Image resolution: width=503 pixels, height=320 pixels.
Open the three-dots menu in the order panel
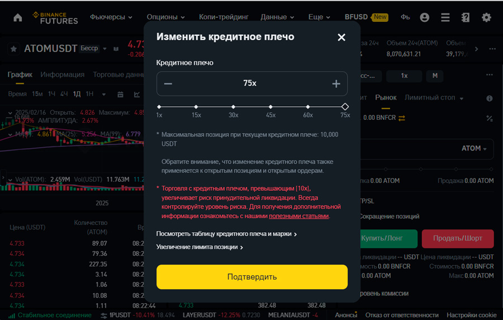coord(489,75)
